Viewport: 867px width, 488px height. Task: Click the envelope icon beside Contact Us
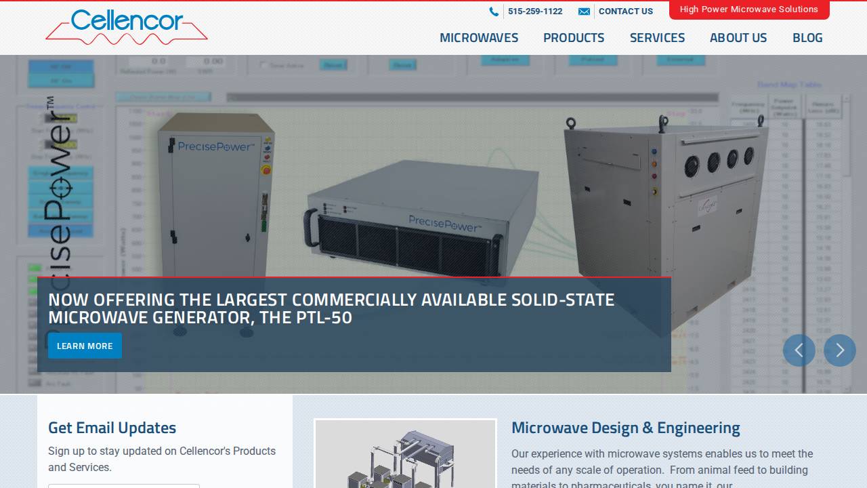pyautogui.click(x=584, y=11)
